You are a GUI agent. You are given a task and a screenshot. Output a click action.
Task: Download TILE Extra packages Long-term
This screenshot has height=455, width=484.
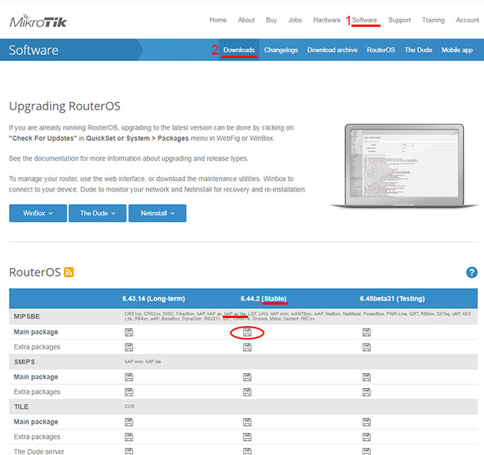pos(129,437)
